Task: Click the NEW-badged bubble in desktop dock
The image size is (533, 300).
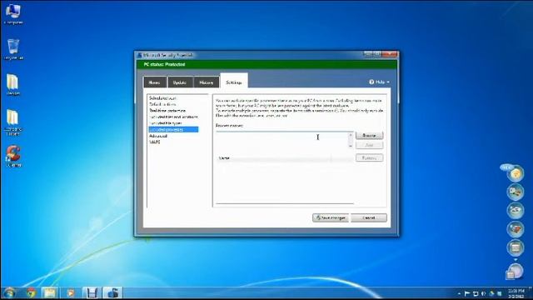Action: 515,173
